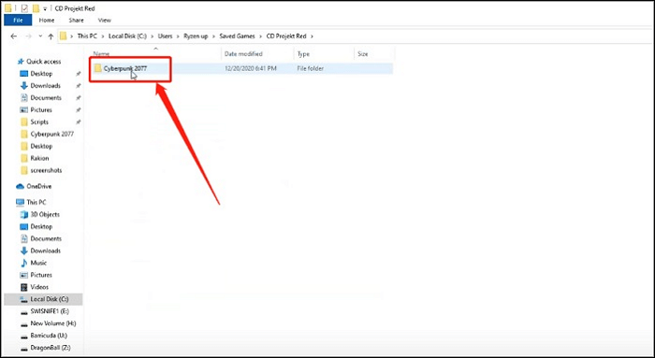Open the Share ribbon tab

[x=76, y=20]
